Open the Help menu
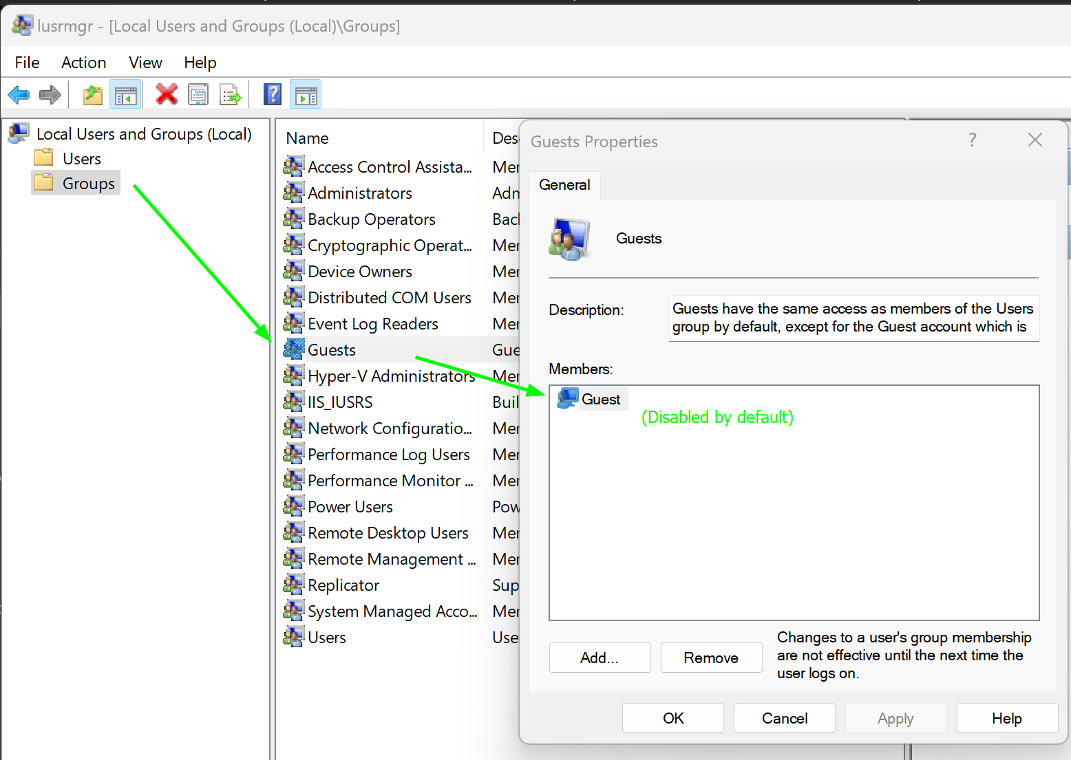Screen dimensions: 1071x760 click(200, 63)
